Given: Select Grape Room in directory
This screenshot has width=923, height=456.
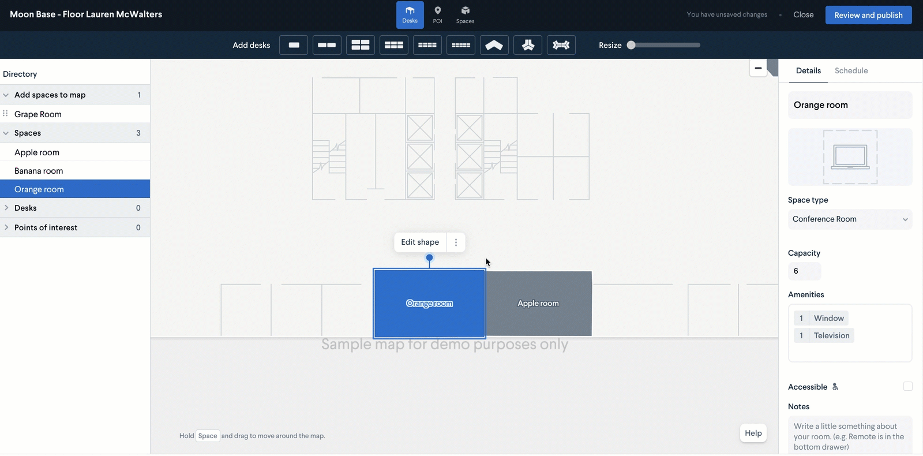Looking at the screenshot, I should pyautogui.click(x=75, y=114).
